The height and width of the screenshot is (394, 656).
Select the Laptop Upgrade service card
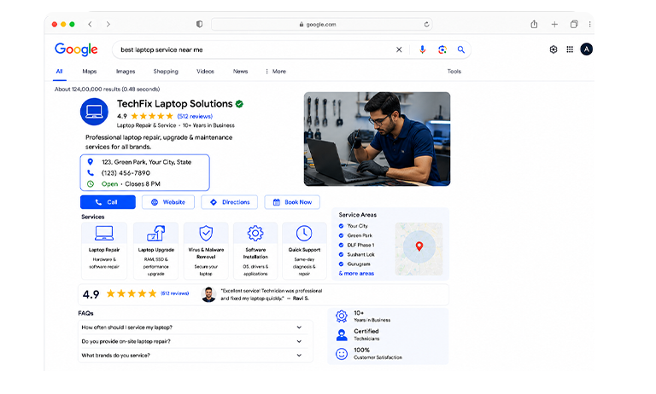click(155, 251)
